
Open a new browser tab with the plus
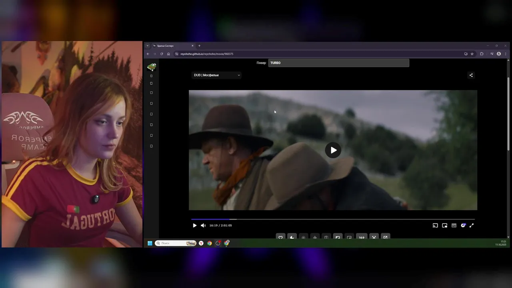pyautogui.click(x=199, y=46)
